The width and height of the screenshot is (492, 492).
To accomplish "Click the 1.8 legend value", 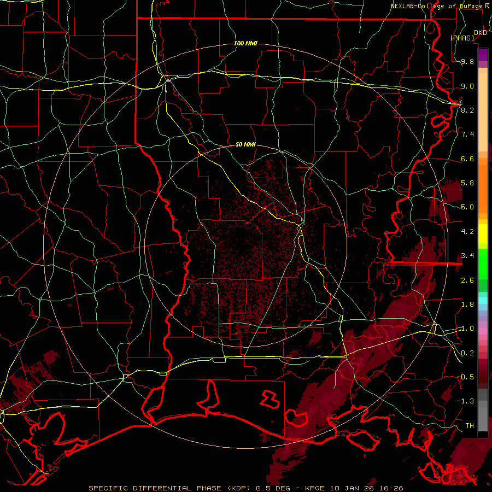I will click(467, 304).
